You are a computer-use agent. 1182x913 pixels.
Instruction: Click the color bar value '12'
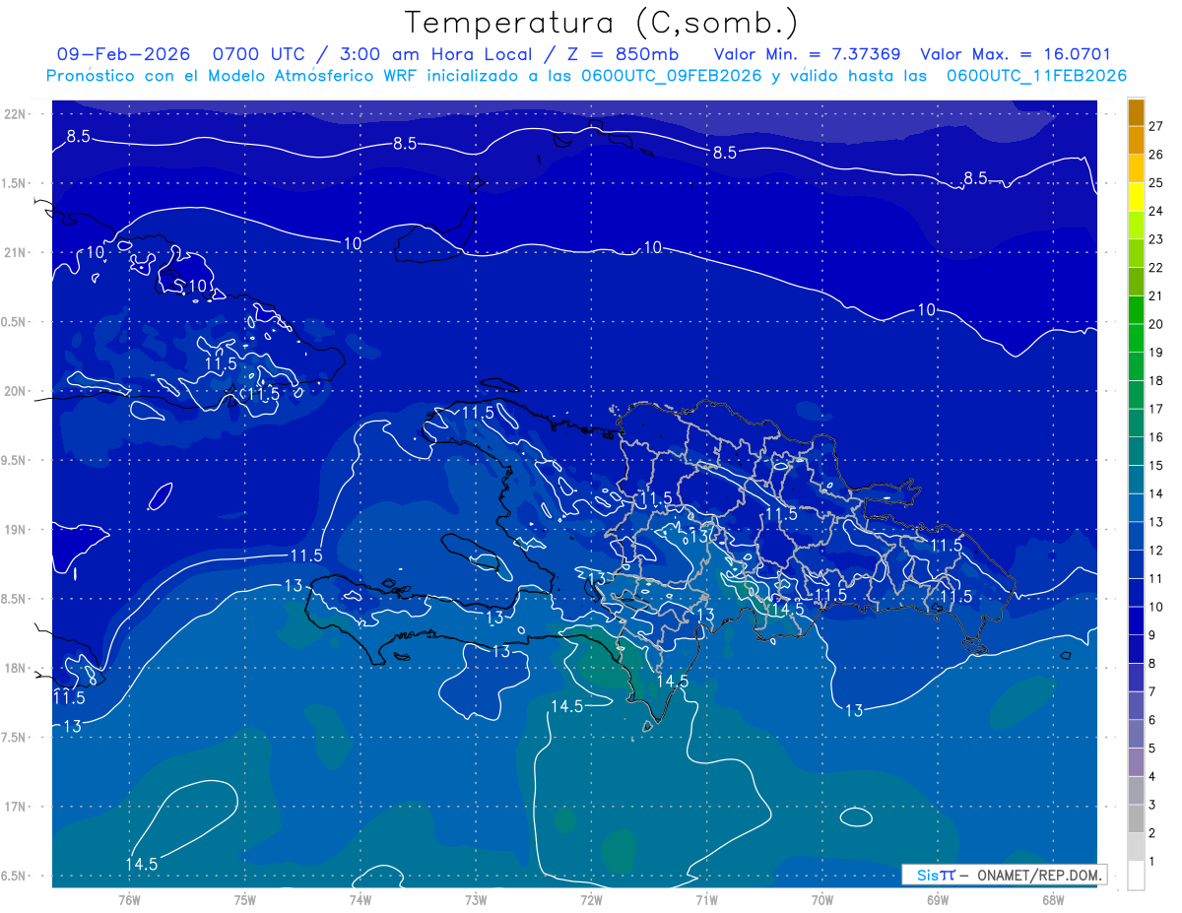click(x=1157, y=551)
